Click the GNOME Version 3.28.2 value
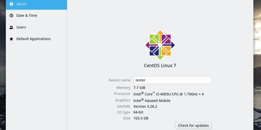 click(x=145, y=107)
